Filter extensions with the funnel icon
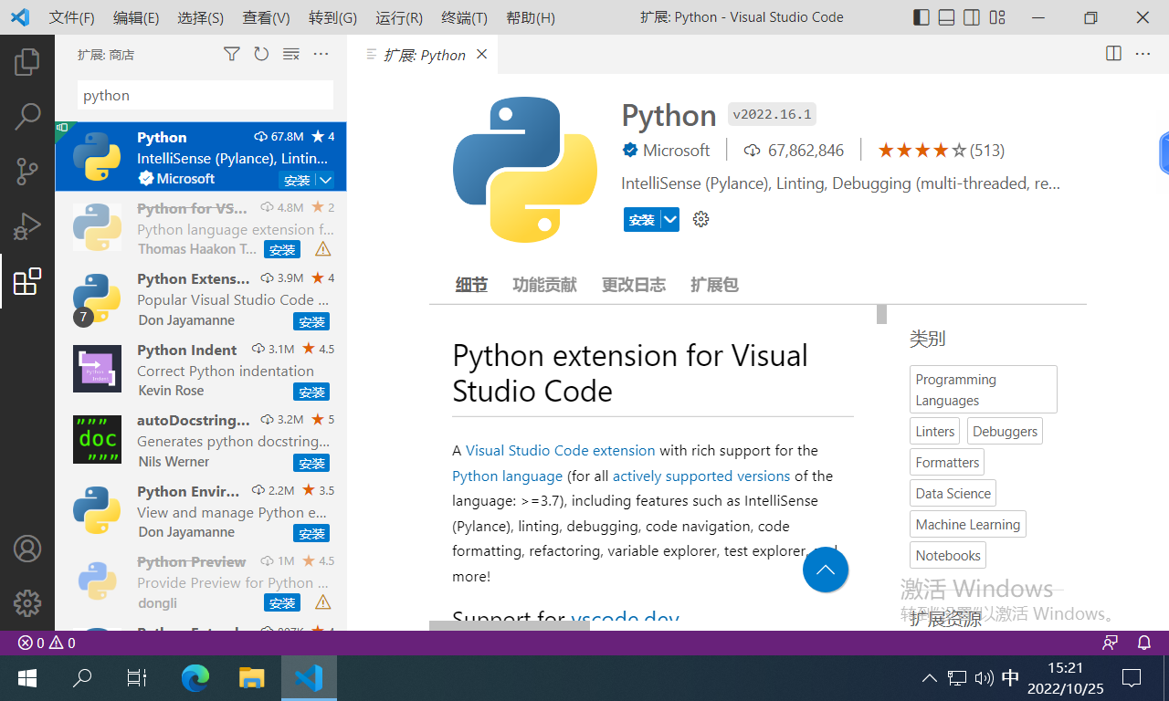Image resolution: width=1169 pixels, height=701 pixels. (x=232, y=55)
